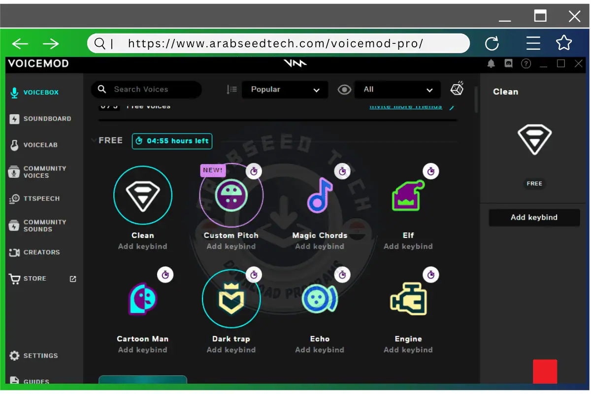Open the Store from the sidebar

click(x=13, y=278)
